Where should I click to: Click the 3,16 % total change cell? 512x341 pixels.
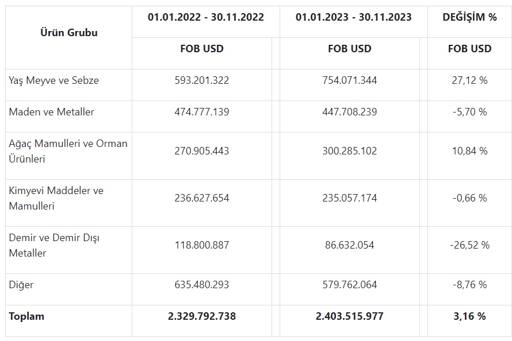tap(469, 316)
